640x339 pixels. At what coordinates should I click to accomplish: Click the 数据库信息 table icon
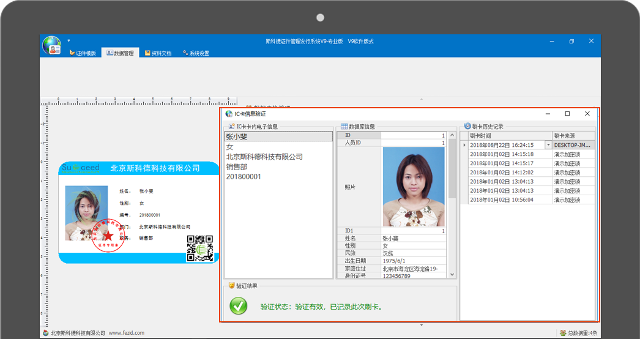[x=344, y=127]
